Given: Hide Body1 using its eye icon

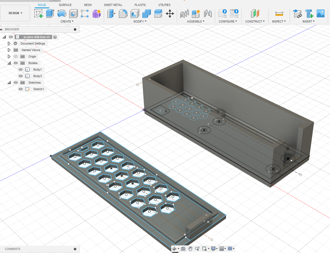Looking at the screenshot, I should (21, 69).
